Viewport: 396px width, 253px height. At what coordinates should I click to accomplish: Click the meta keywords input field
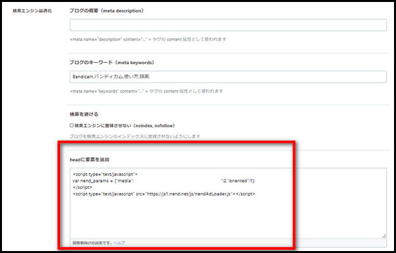coord(228,77)
